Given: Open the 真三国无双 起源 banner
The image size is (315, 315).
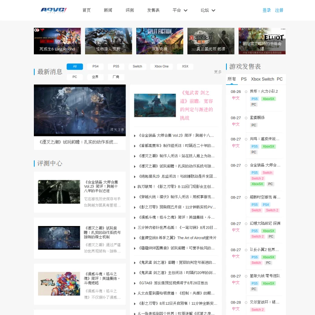Looking at the screenshot, I should click(211, 41).
